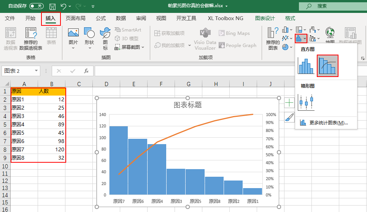Switch to the 页面布局 tab
This screenshot has height=212, width=367.
[75, 18]
